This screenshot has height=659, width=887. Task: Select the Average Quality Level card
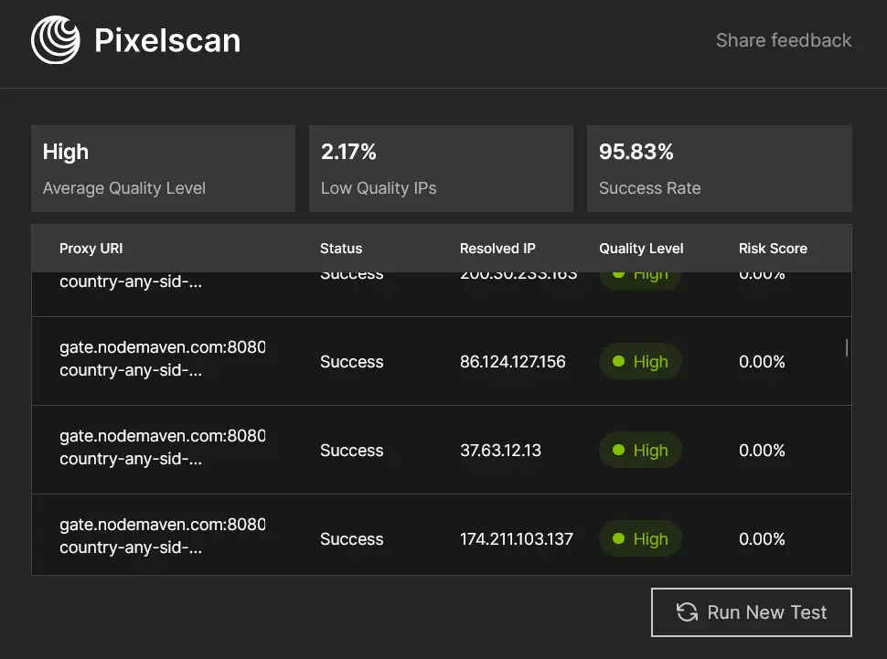click(163, 168)
